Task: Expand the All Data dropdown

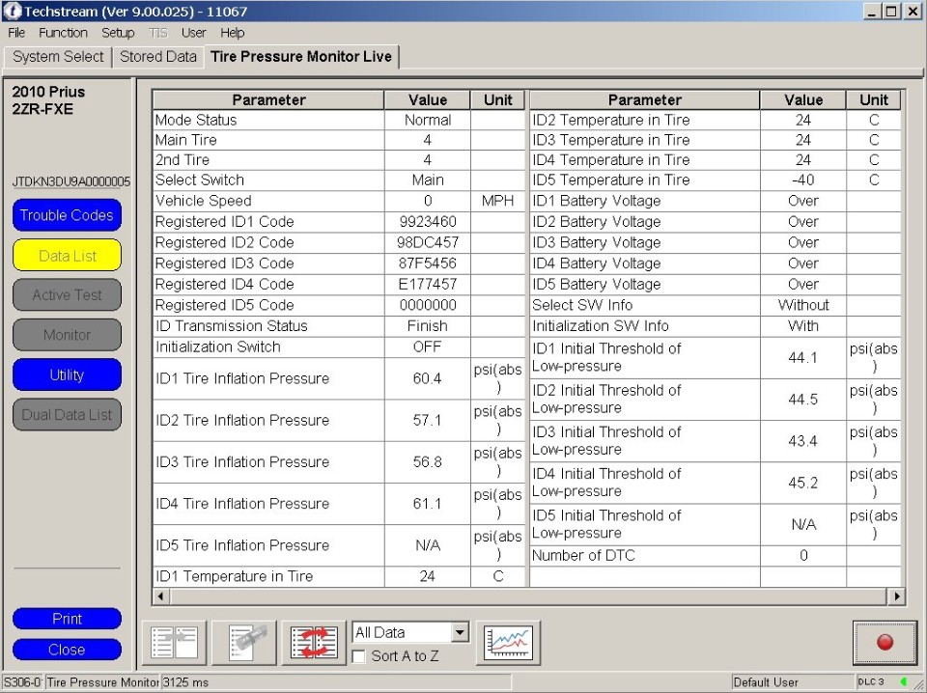Action: pyautogui.click(x=460, y=633)
